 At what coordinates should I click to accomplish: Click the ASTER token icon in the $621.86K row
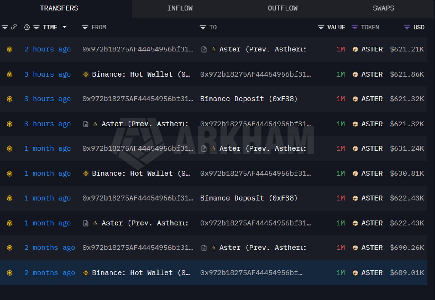click(x=355, y=74)
